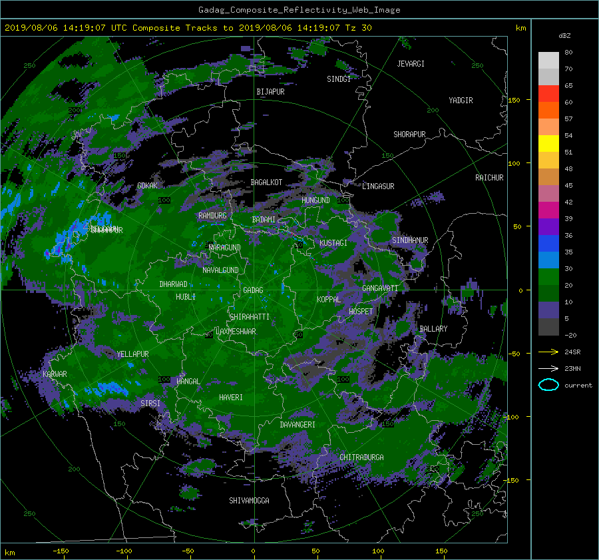
Task: Click the SINDGI city label
Action: click(339, 79)
